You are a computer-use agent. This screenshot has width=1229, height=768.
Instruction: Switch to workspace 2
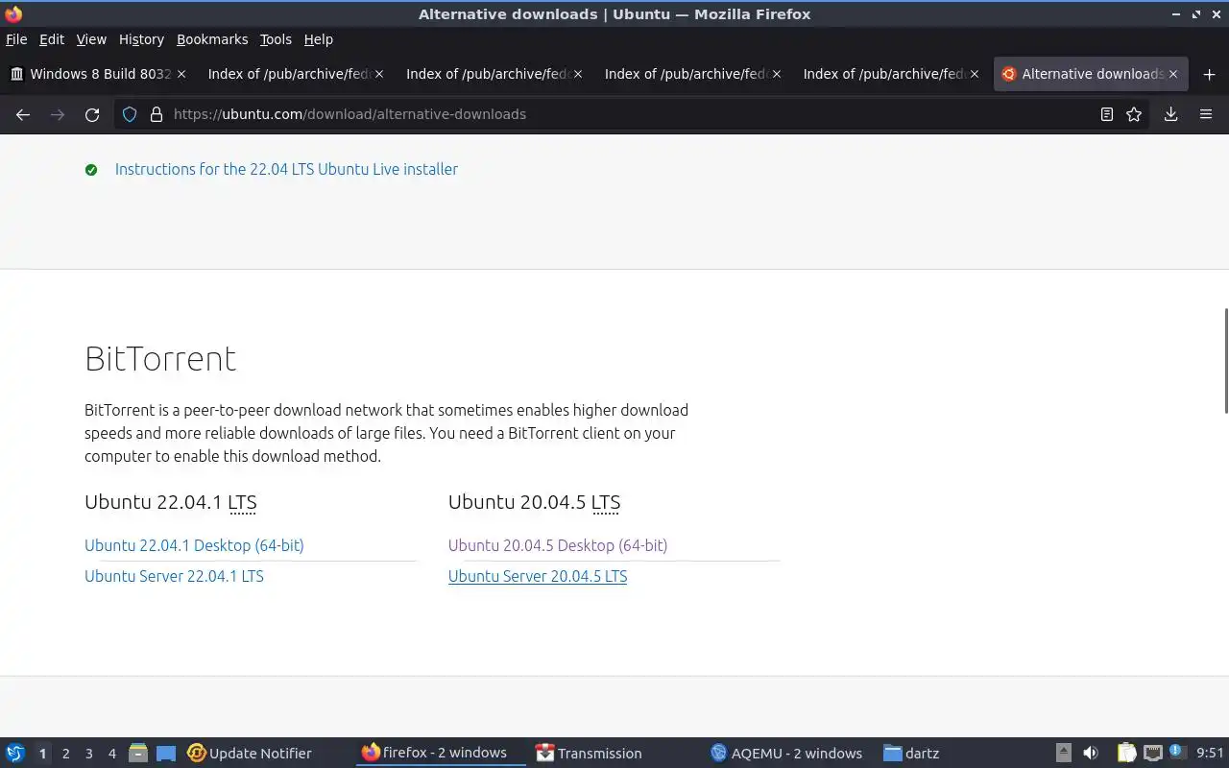point(66,754)
